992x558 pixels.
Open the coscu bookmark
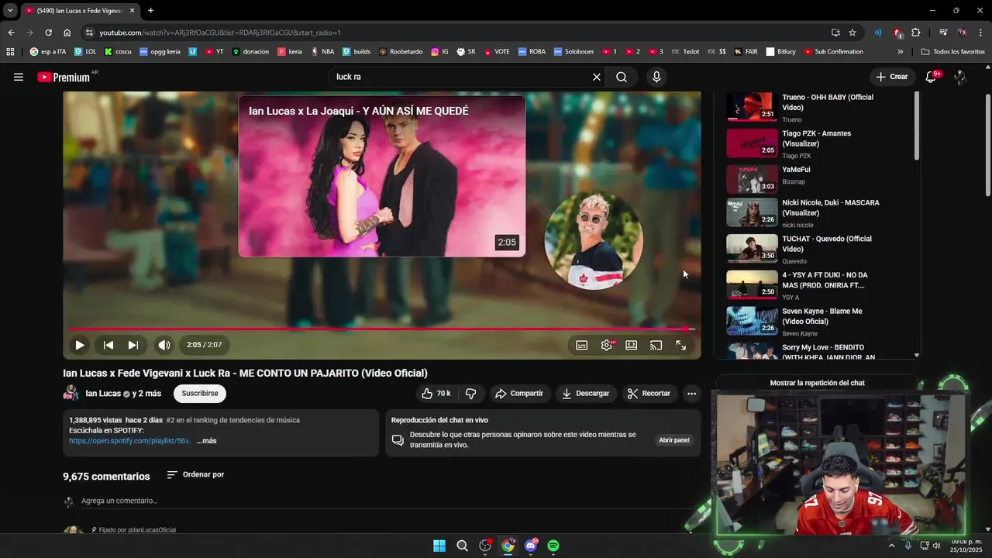118,52
